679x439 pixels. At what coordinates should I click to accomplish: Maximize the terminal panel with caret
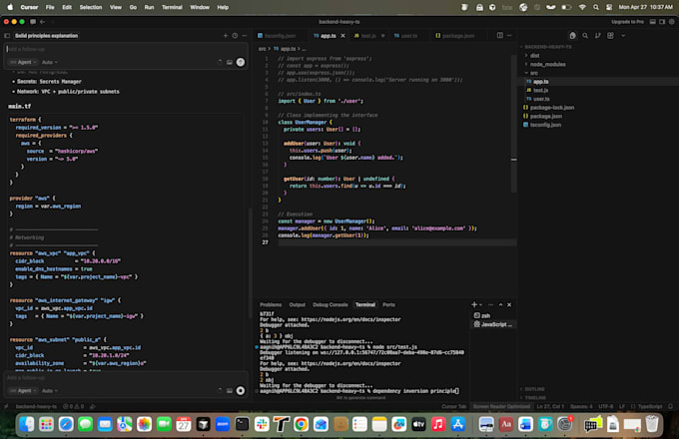(500, 304)
